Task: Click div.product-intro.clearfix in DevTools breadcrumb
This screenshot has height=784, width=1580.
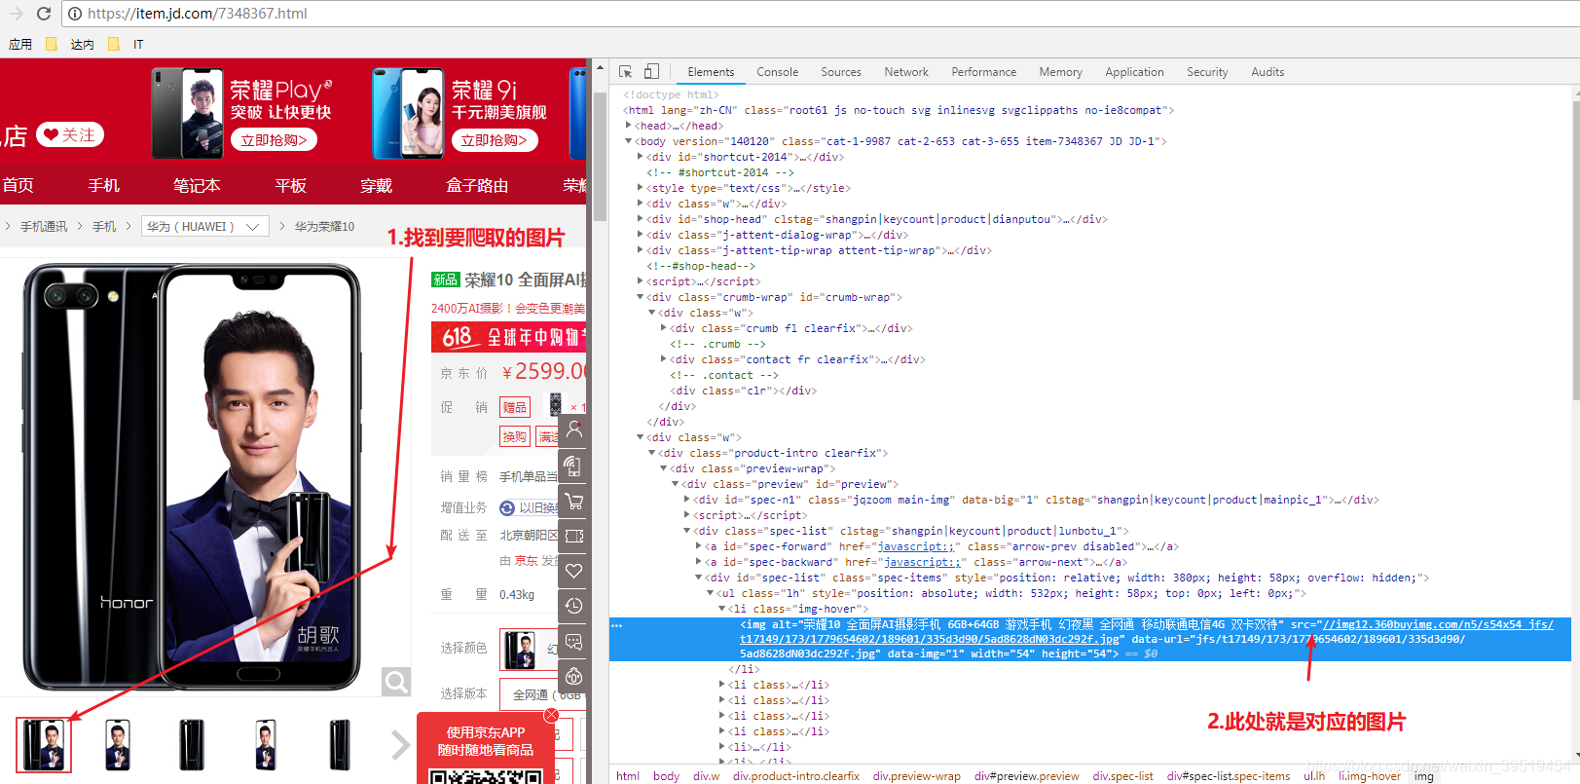Action: click(796, 776)
